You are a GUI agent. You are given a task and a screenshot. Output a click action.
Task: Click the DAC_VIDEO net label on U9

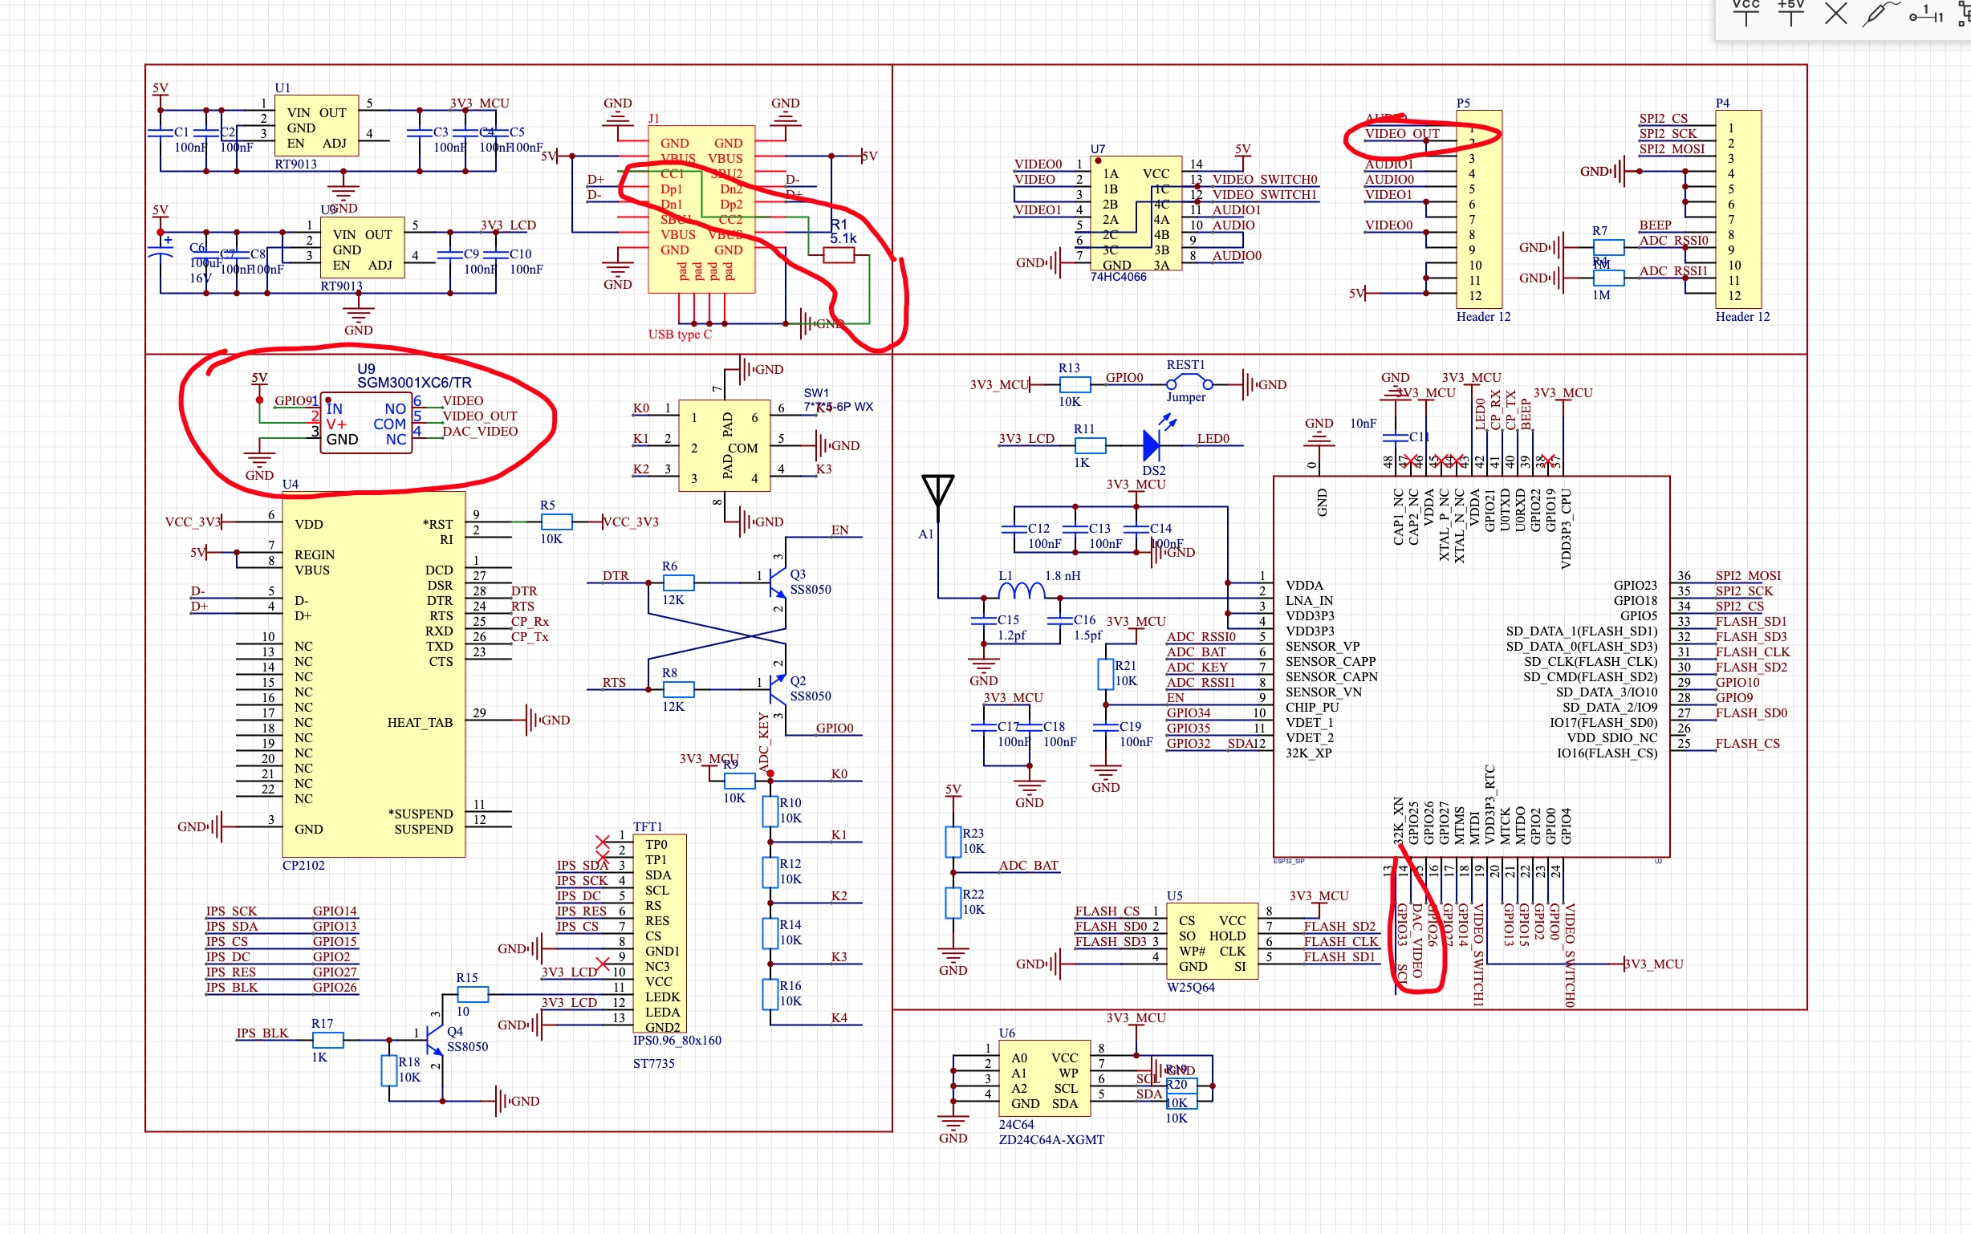[x=480, y=432]
